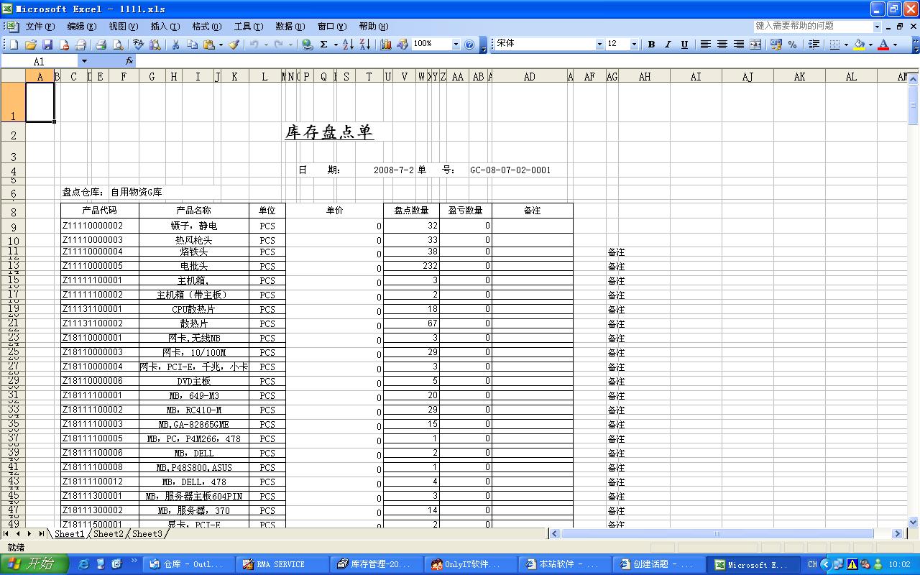The image size is (920, 575).
Task: Open the font size dropdown
Action: pos(634,45)
